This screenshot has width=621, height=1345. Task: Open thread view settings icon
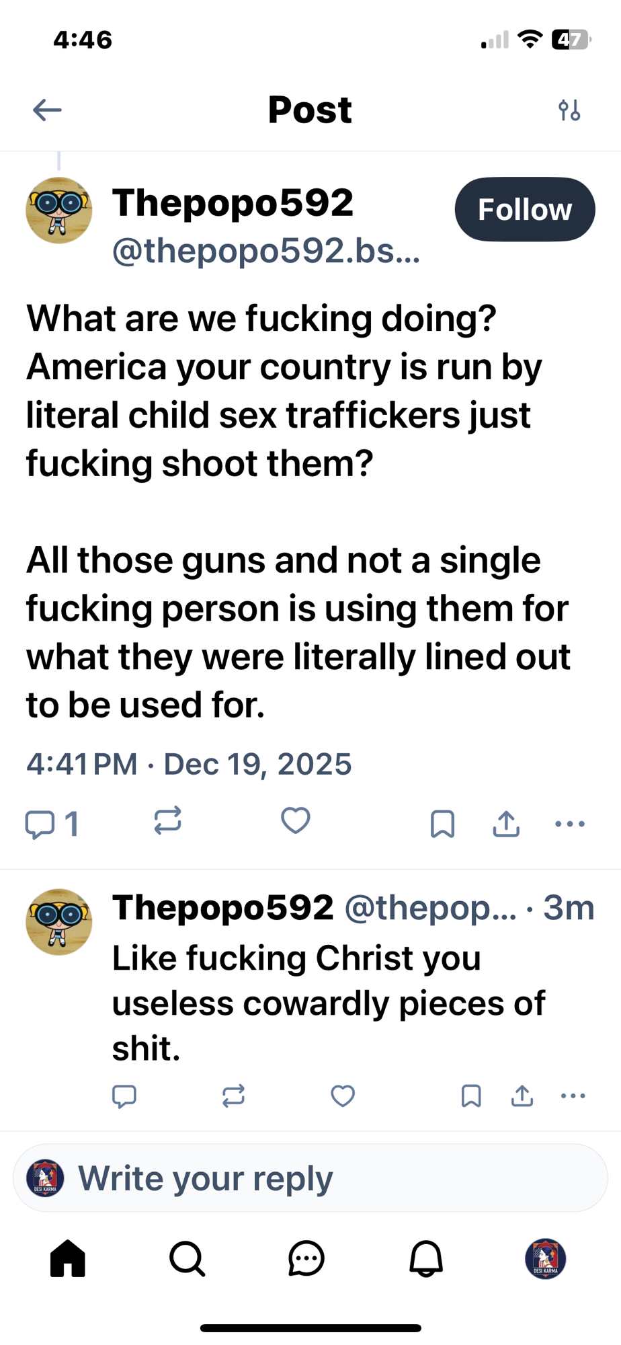569,110
